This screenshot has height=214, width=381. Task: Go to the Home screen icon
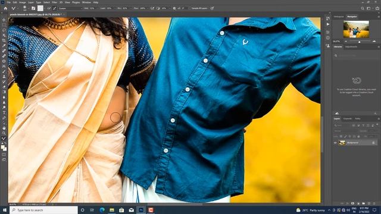point(5,8)
